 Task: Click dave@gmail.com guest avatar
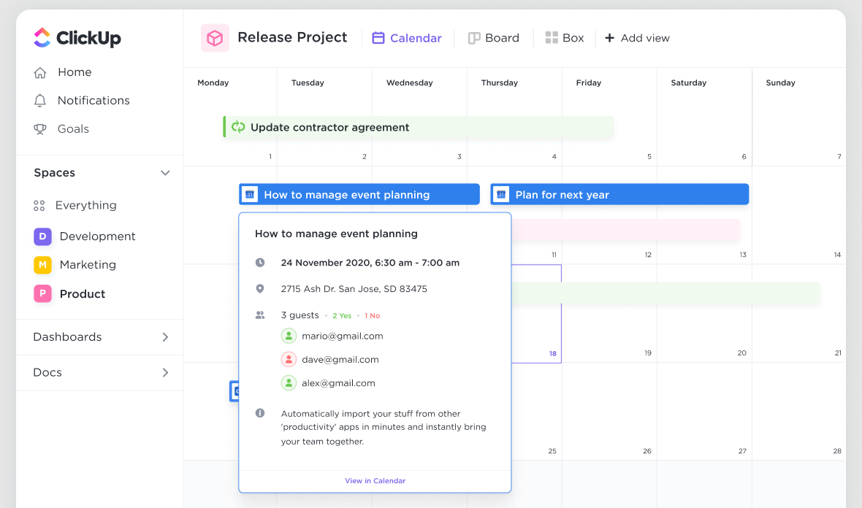pyautogui.click(x=289, y=359)
